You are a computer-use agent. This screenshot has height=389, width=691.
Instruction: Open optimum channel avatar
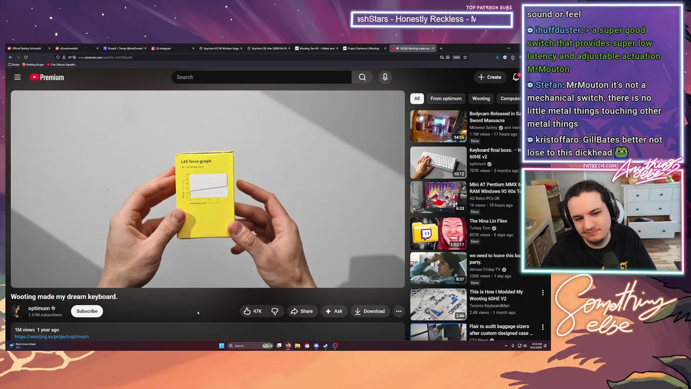(17, 311)
